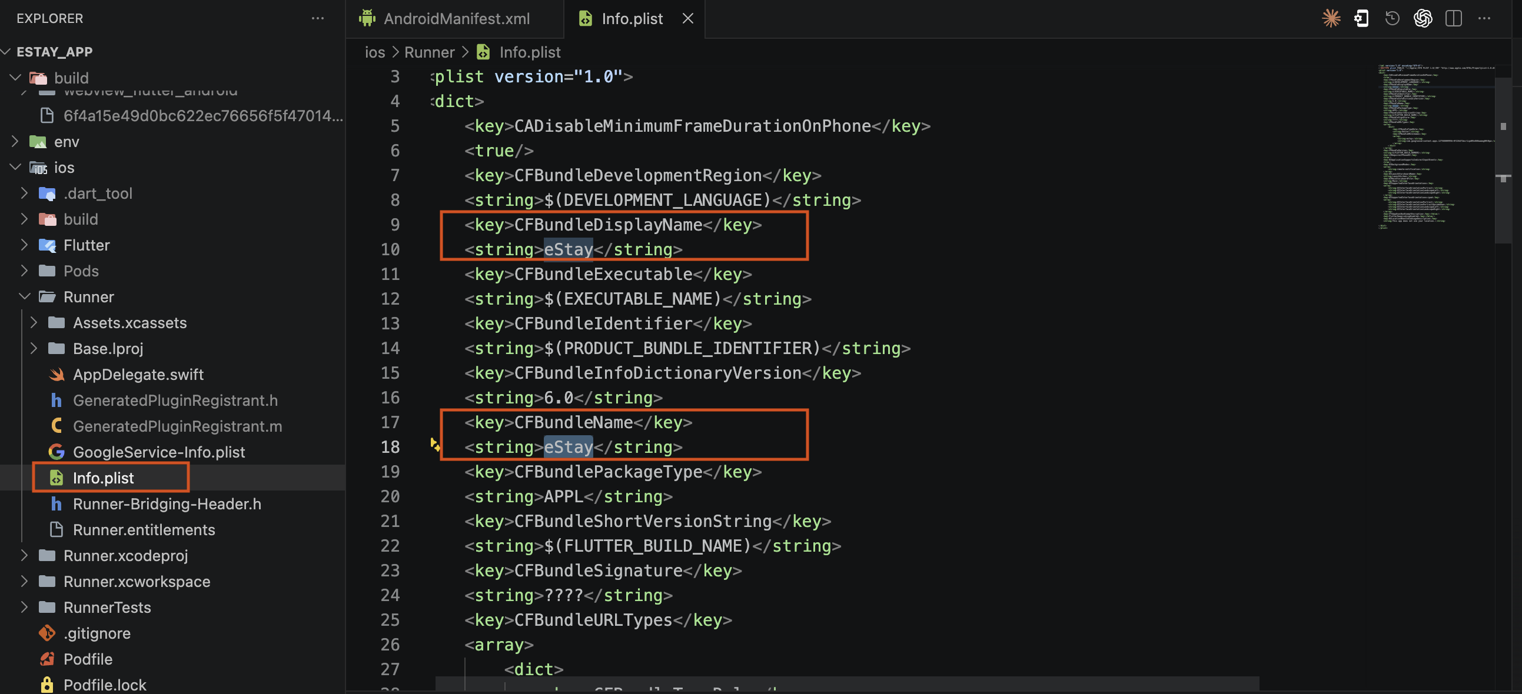Screen dimensions: 1522x694
Task: Click Info.plist breadcrumb segment
Action: point(529,52)
